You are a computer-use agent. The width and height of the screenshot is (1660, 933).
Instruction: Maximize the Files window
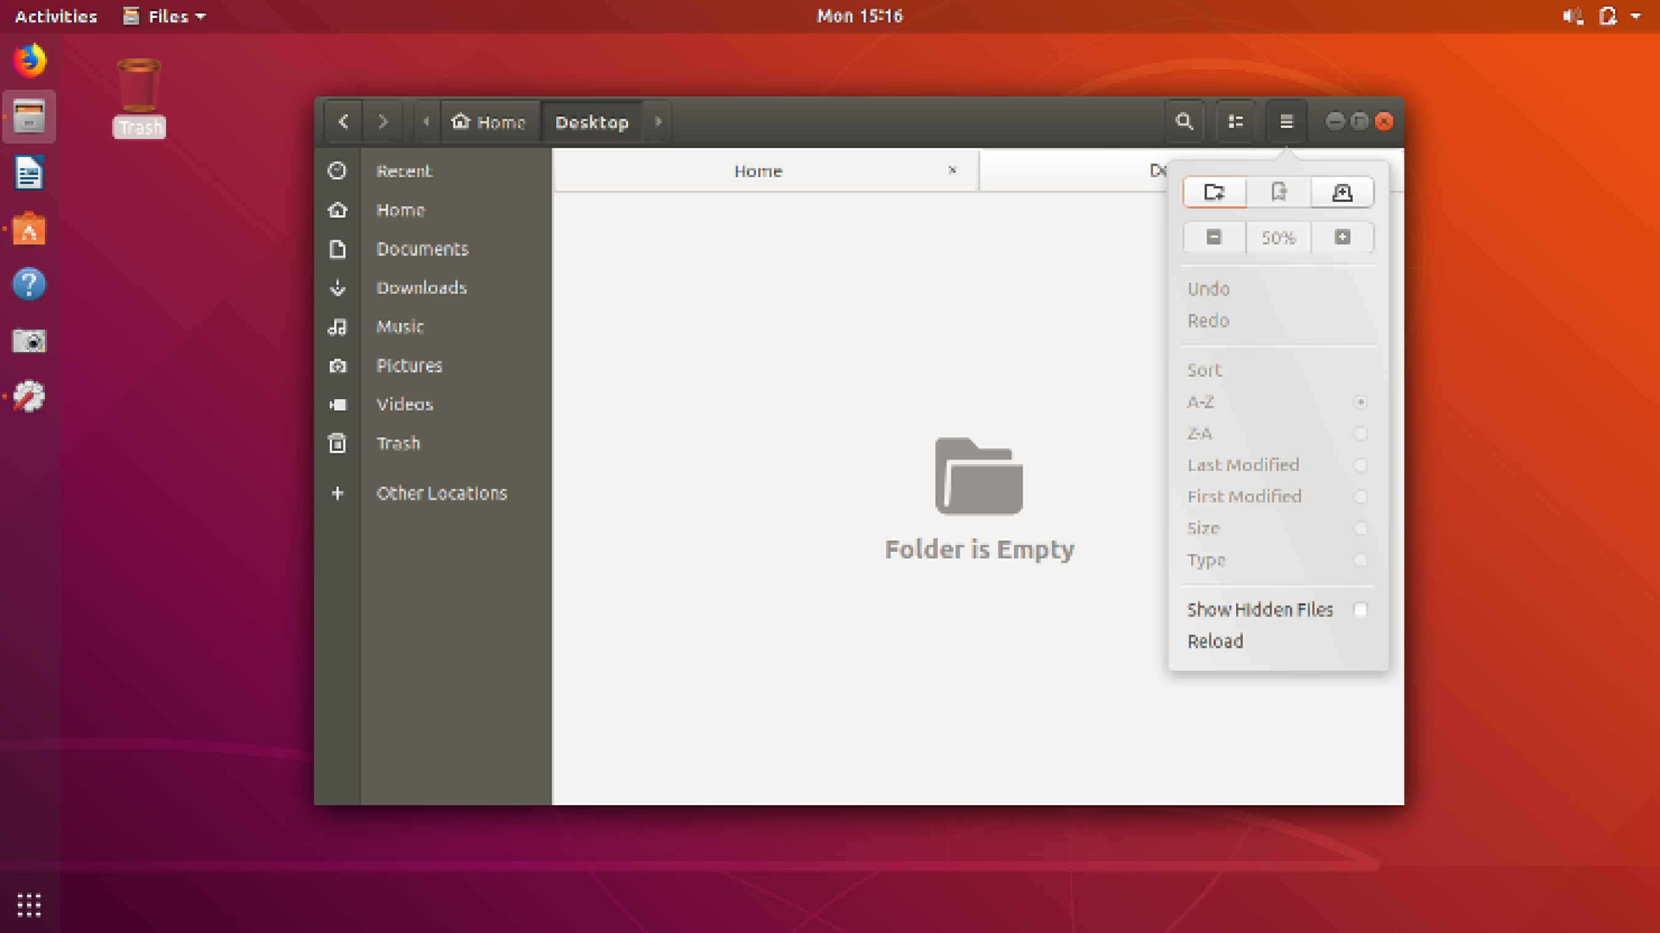(1360, 122)
